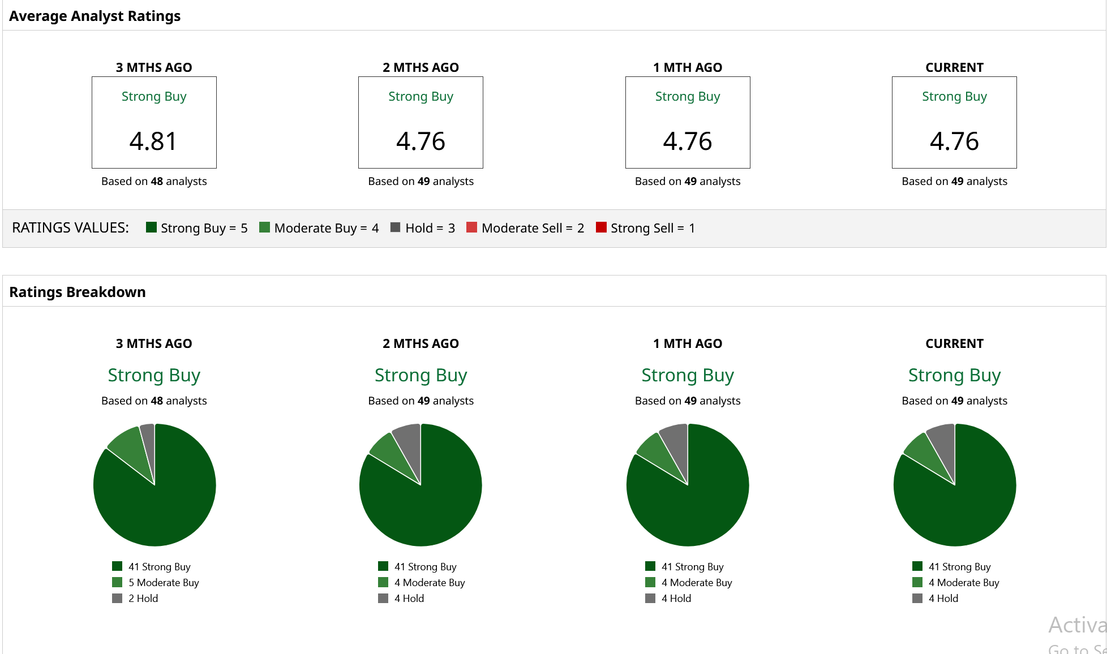Click the Hold legend gray square

click(x=396, y=227)
